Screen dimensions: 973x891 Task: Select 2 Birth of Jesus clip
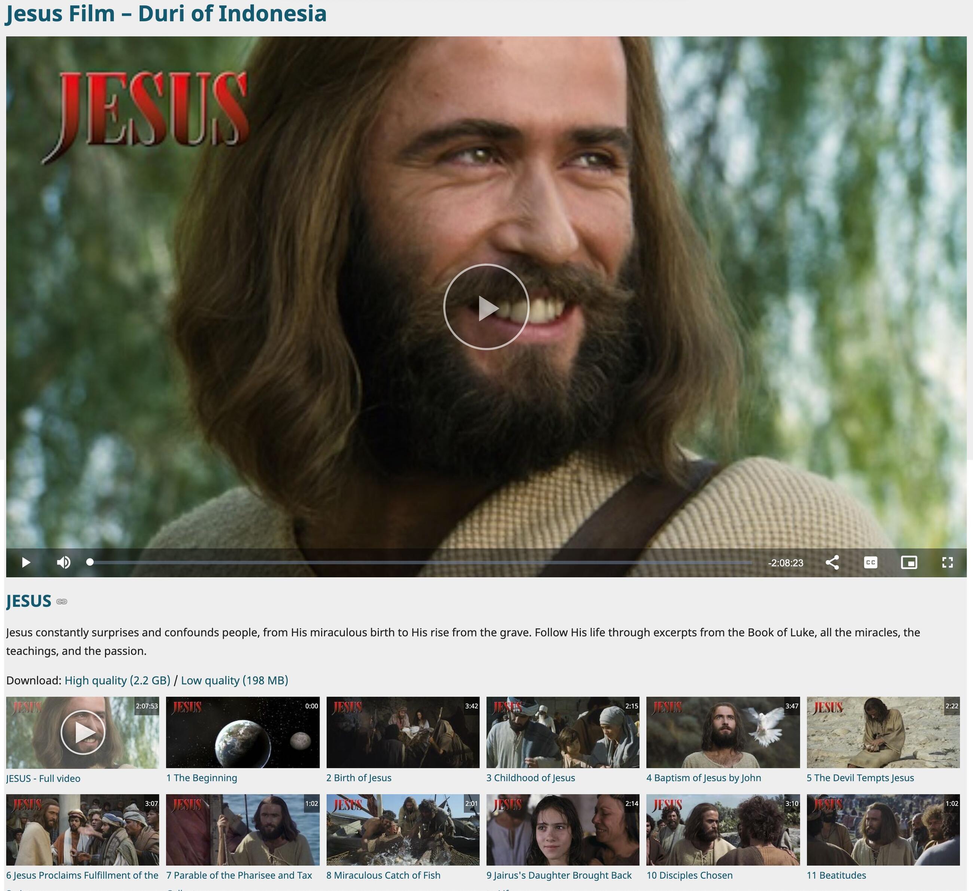point(403,732)
